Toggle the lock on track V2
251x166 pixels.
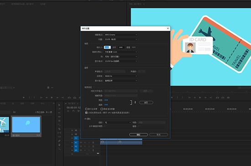[x=72, y=134]
